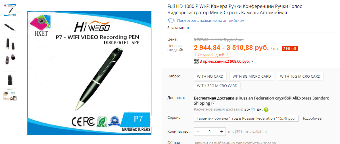The image size is (340, 144).
Task: Select the WITH NO CARD option
Action: tap(210, 77)
